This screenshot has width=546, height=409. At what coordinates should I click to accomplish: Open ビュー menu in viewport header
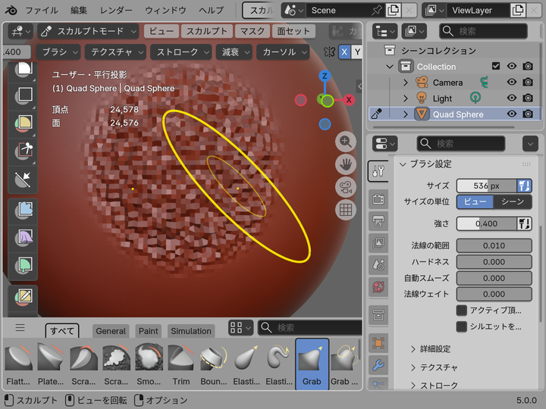pos(162,31)
